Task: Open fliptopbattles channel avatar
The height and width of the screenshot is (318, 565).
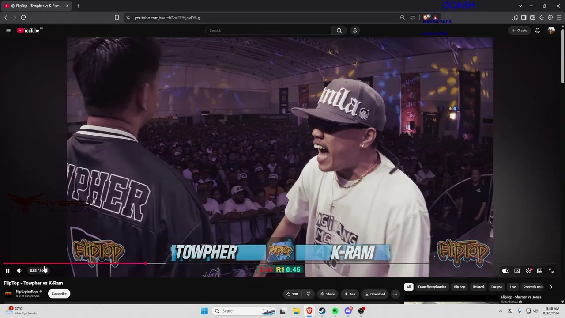Action: (8, 294)
